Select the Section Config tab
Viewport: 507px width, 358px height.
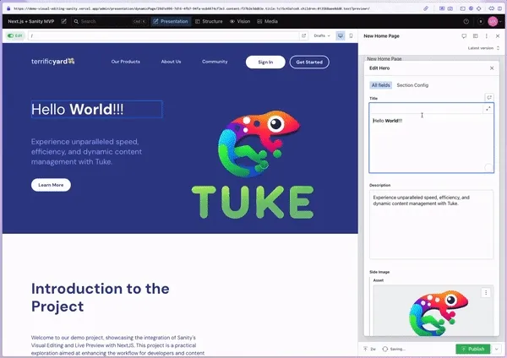point(412,85)
